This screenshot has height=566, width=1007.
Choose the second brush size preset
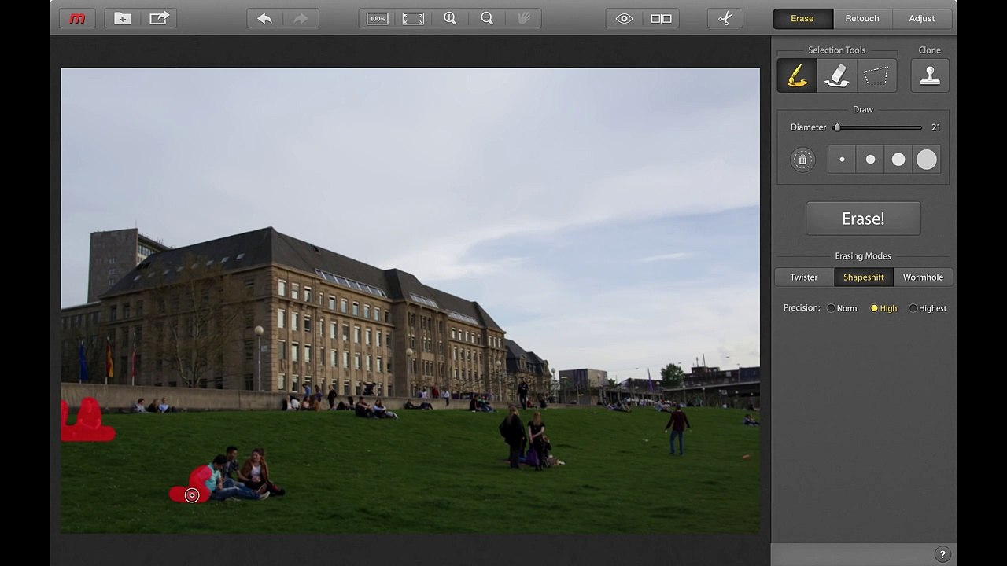870,160
